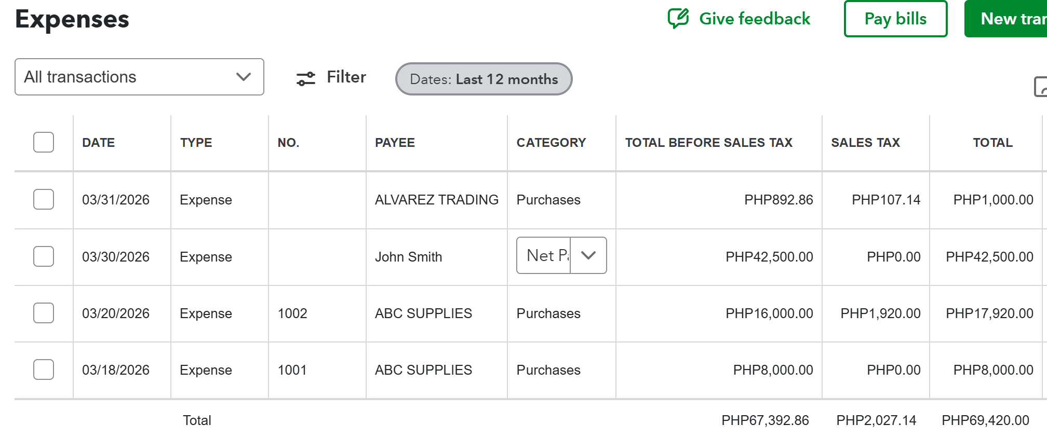The height and width of the screenshot is (438, 1047).
Task: Open the All transactions dropdown
Action: coord(139,77)
